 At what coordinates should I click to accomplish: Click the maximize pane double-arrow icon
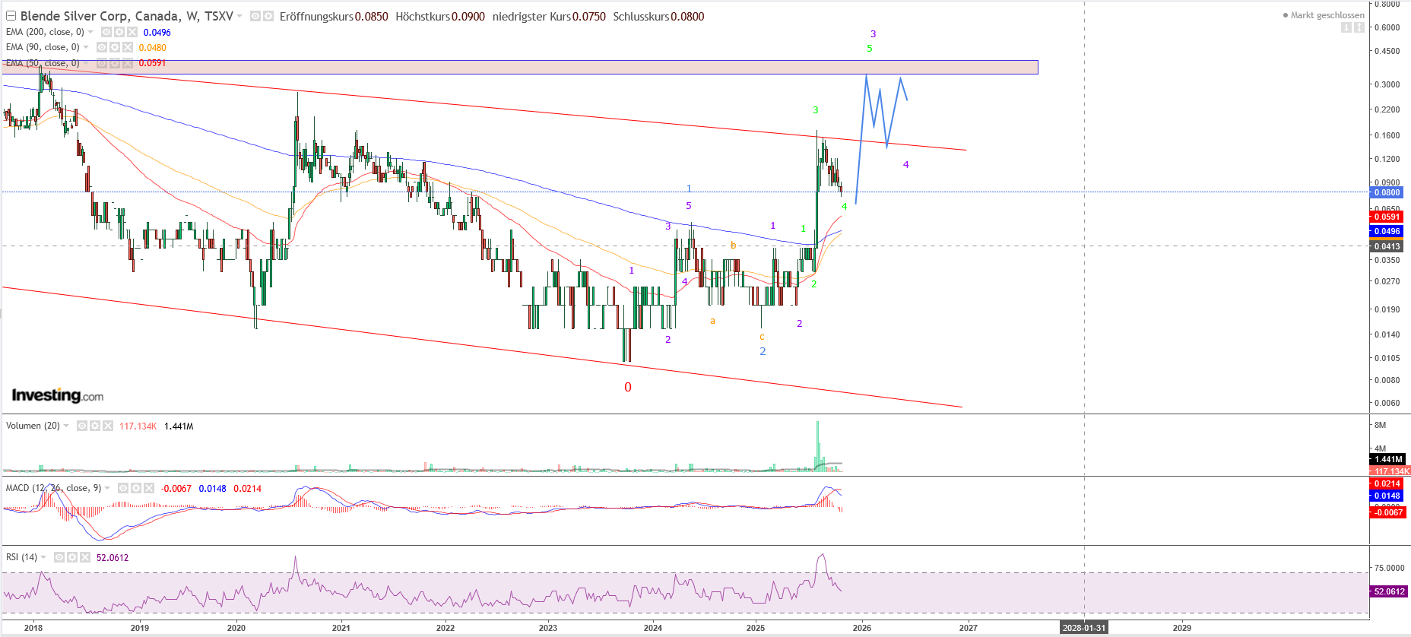(x=1359, y=27)
